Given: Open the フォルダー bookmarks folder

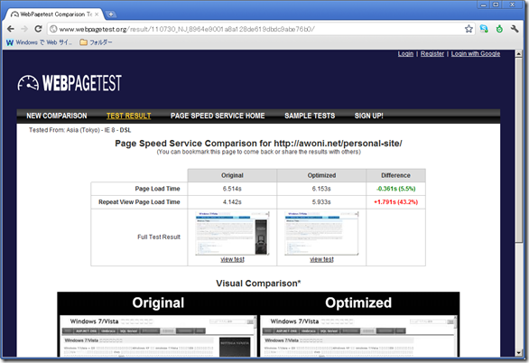Looking at the screenshot, I should click(x=96, y=42).
